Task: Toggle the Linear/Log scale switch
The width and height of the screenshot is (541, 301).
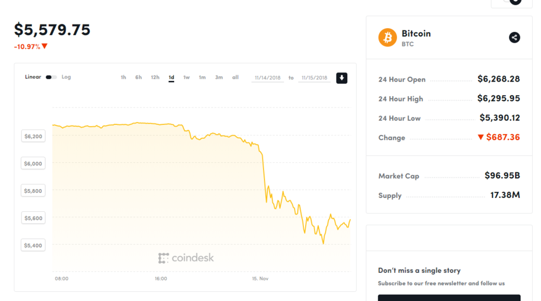Action: tap(51, 77)
